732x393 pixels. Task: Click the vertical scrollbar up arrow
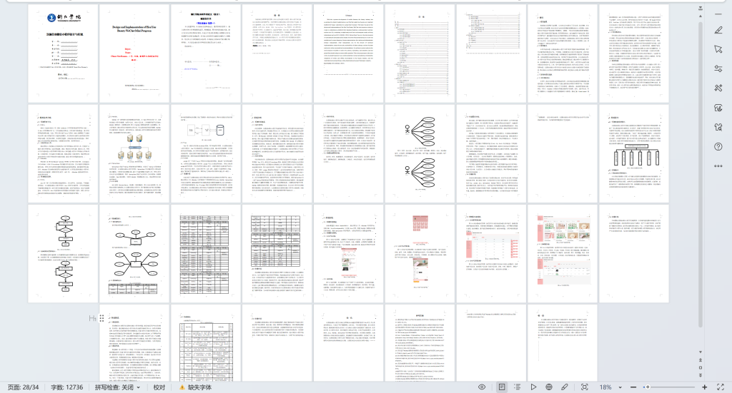[x=701, y=16]
